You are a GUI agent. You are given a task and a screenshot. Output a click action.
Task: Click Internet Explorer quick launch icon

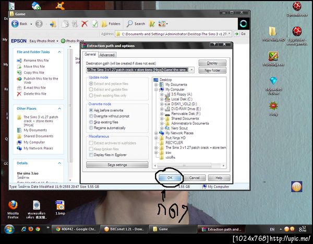[24, 229]
